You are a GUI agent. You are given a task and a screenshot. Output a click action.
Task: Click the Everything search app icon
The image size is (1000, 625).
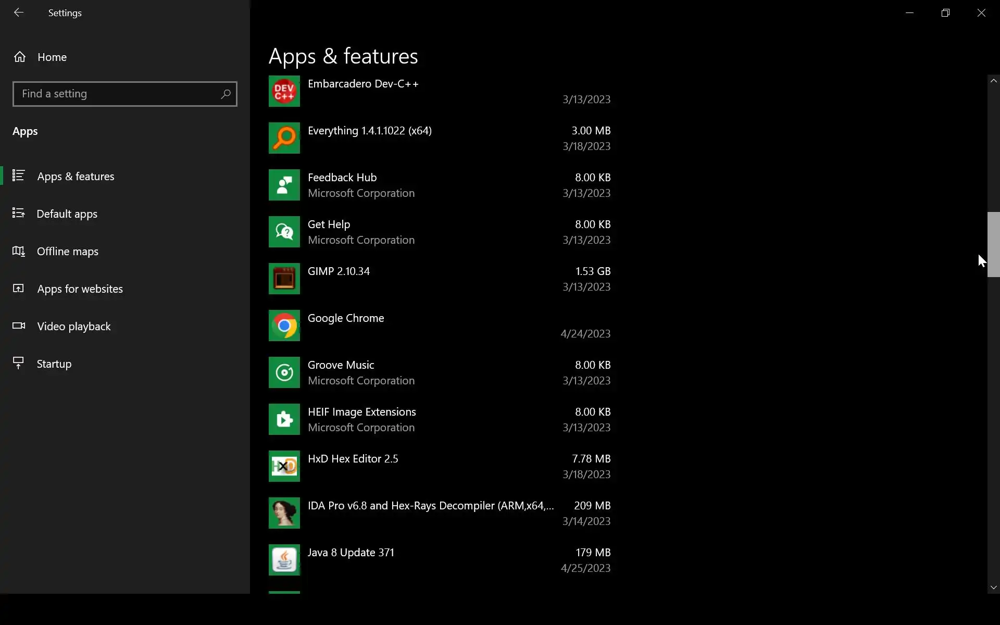coord(284,138)
